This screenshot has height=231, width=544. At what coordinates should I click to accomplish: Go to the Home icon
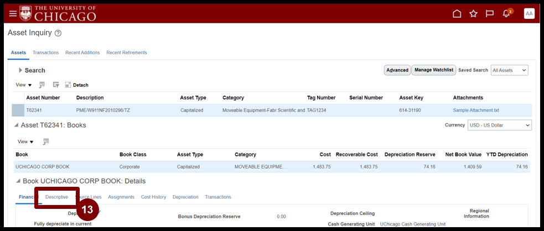(457, 13)
